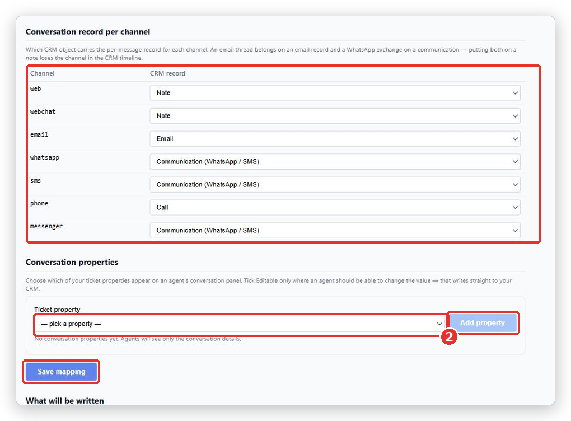
Task: Open the email channel CRM record dropdown
Action: tap(335, 139)
